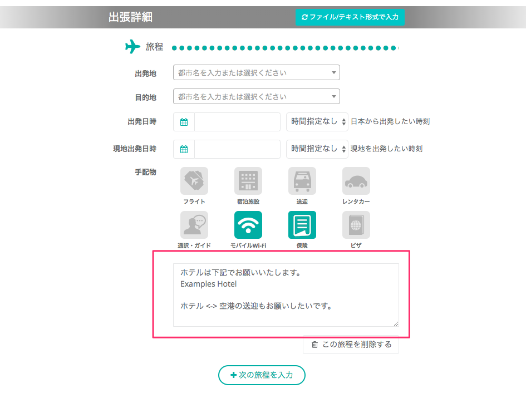Select the accommodation (宿泊施設) icon

[x=248, y=181]
